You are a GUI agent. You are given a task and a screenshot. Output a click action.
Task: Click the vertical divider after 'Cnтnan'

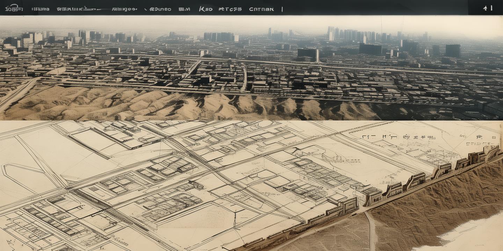click(x=282, y=9)
